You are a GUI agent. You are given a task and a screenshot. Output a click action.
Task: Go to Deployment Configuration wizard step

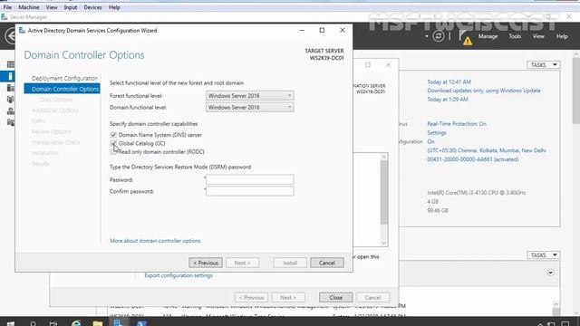click(64, 79)
